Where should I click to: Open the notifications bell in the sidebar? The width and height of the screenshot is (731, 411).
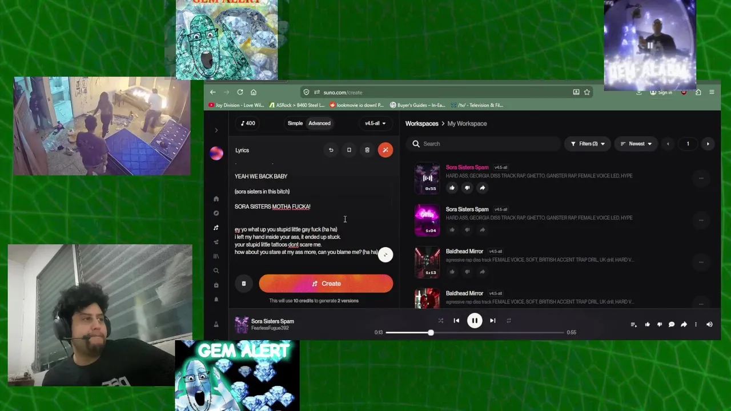point(216,299)
